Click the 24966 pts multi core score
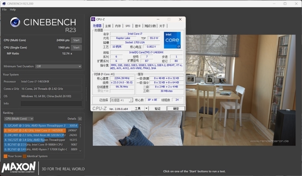This screenshot has width=302, height=176. (x=63, y=40)
